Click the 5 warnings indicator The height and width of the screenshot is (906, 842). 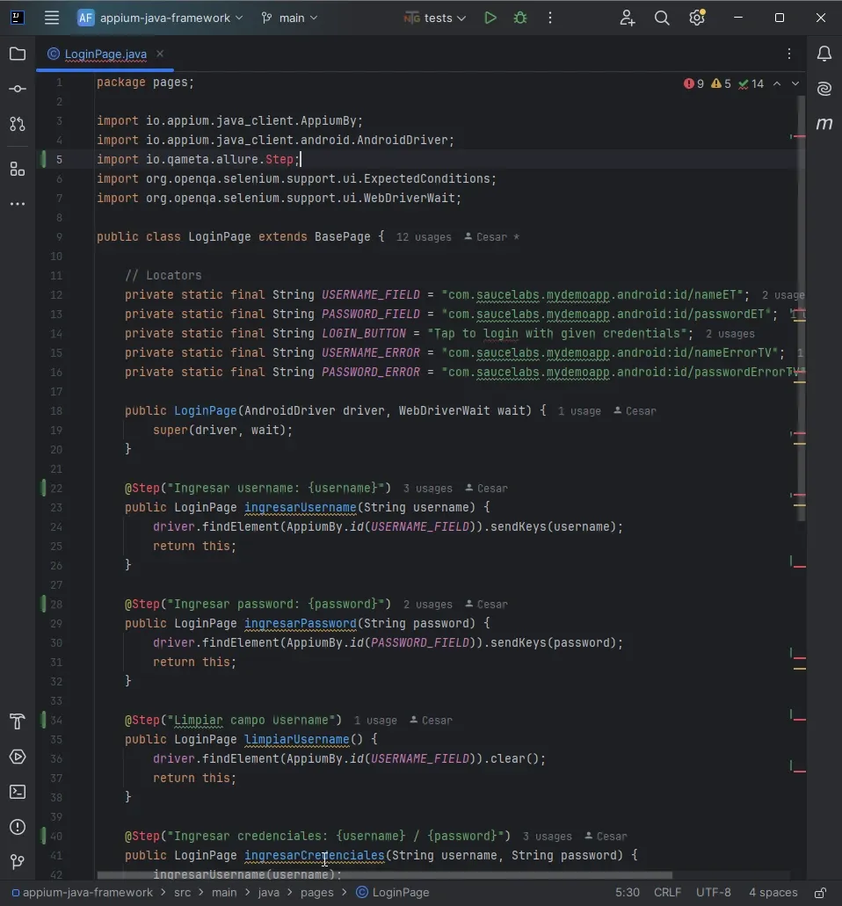pos(721,83)
